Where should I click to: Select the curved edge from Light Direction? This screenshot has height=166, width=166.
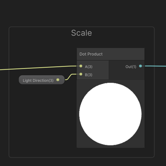tap(71, 77)
